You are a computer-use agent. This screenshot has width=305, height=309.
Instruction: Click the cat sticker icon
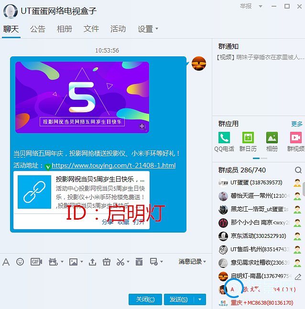click(53, 262)
